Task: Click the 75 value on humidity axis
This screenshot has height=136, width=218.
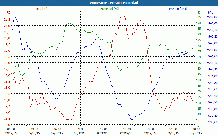Action: tap(199, 40)
